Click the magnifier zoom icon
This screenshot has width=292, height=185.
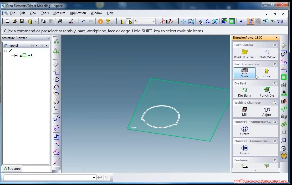[215, 21]
